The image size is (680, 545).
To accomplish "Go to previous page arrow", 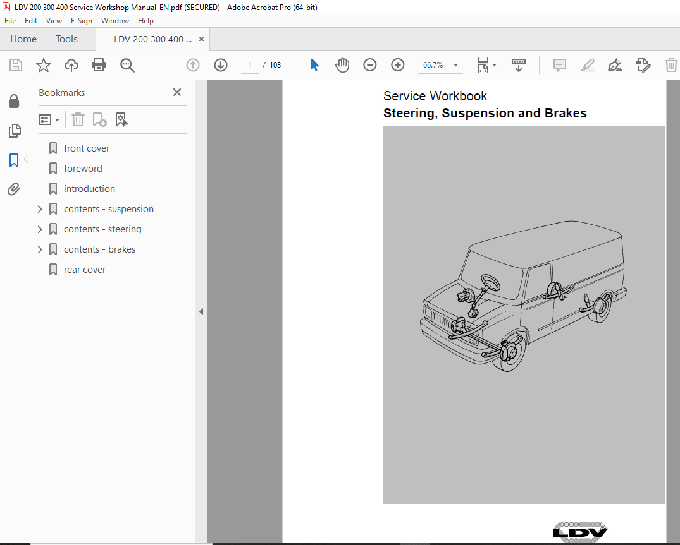I will point(193,65).
